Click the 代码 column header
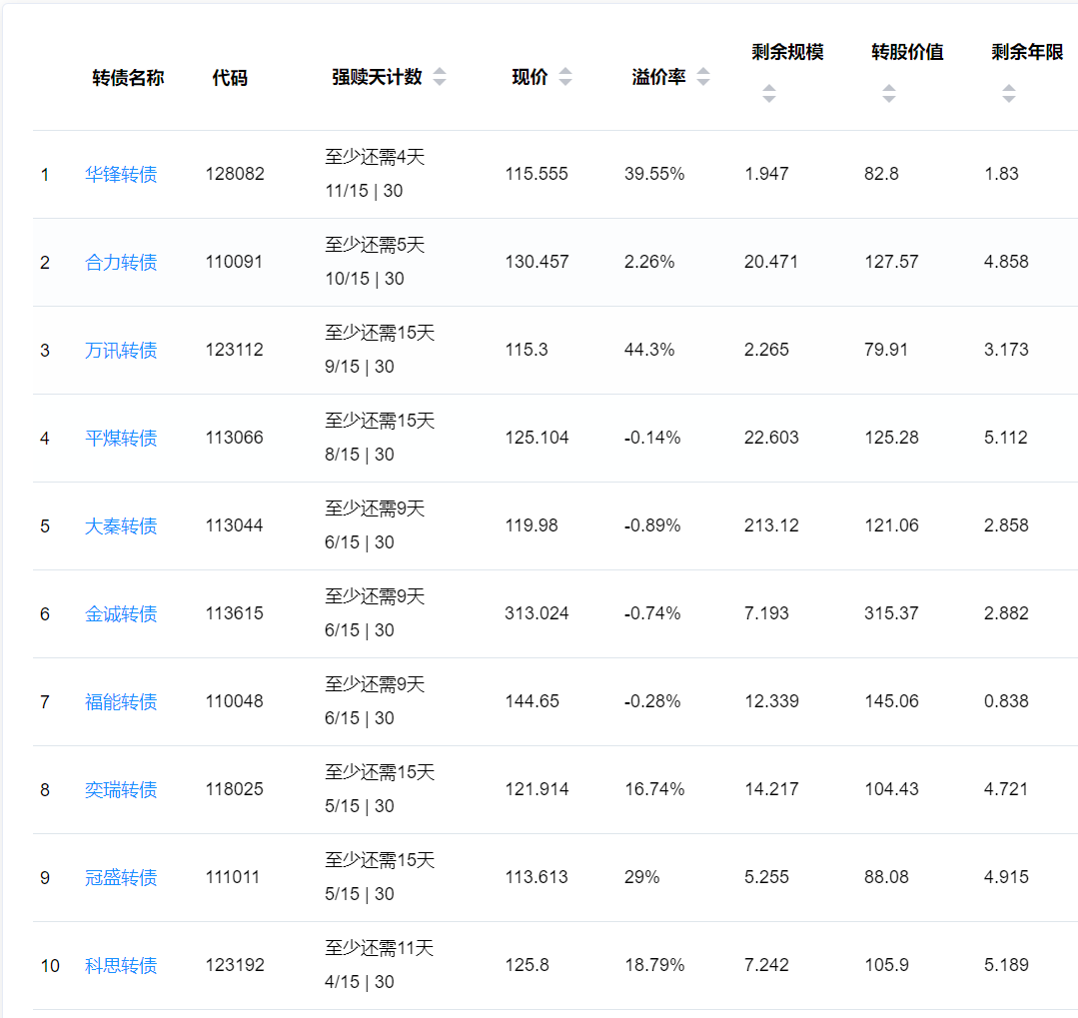 click(x=230, y=78)
